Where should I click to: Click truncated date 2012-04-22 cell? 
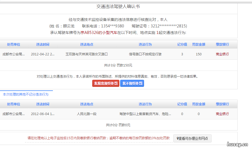43,54
